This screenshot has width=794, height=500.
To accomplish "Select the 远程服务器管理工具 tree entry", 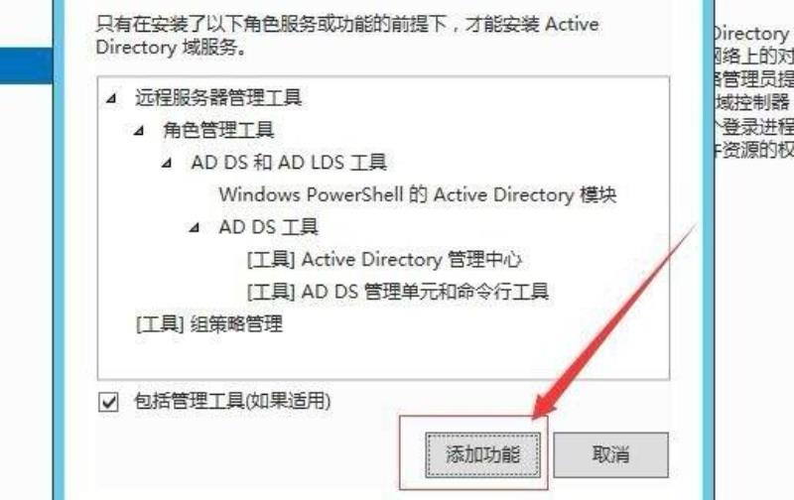I will click(218, 97).
